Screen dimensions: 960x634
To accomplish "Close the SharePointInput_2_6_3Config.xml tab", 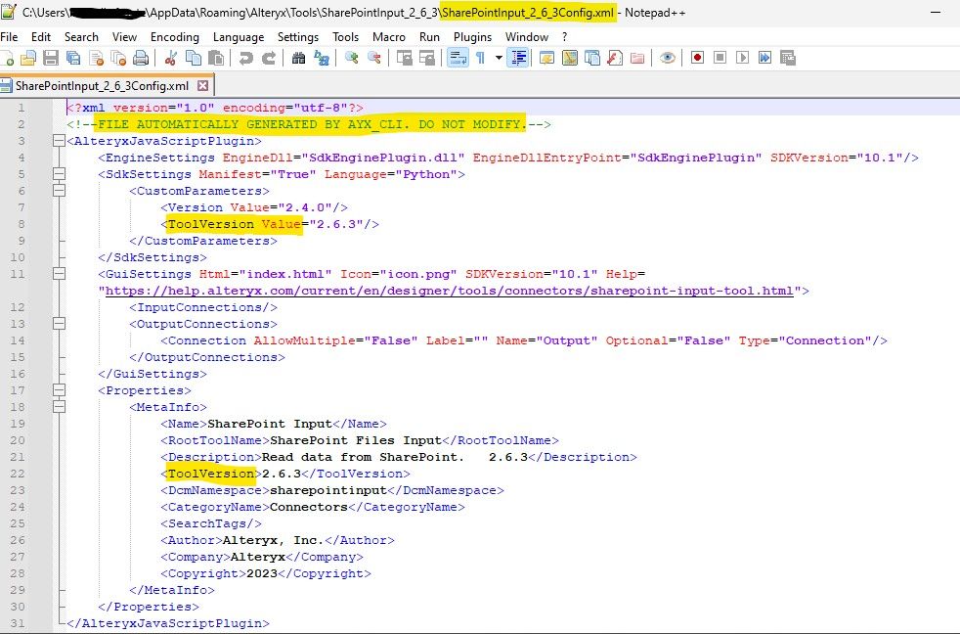I will [202, 86].
